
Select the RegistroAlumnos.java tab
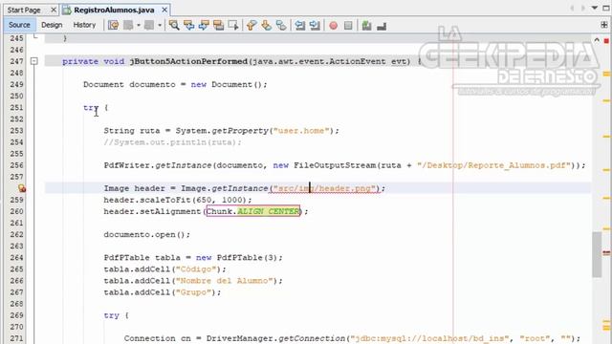pos(114,10)
